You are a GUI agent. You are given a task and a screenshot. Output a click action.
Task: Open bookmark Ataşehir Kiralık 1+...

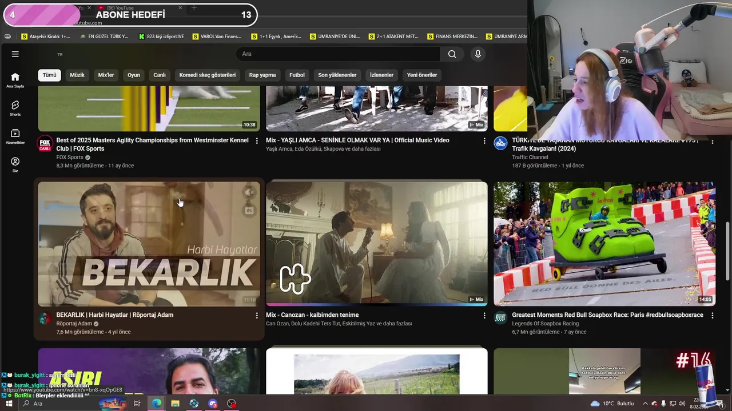point(45,36)
